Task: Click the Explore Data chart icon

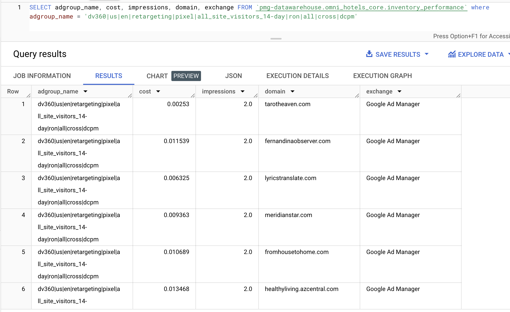Action: click(x=452, y=54)
